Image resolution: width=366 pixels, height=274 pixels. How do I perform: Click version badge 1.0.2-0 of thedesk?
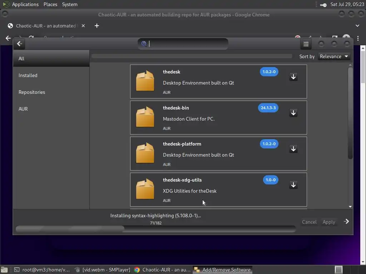coord(269,72)
